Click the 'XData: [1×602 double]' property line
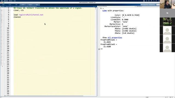The image size is (175, 98). pos(126,29)
